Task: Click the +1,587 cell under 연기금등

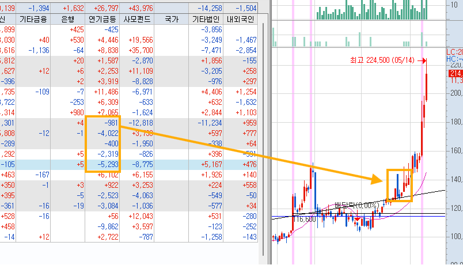Action: point(108,60)
